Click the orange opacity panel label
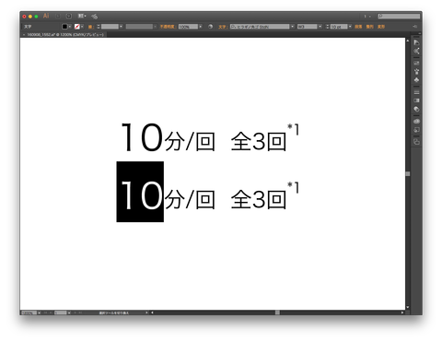The image size is (442, 342). pos(167,27)
